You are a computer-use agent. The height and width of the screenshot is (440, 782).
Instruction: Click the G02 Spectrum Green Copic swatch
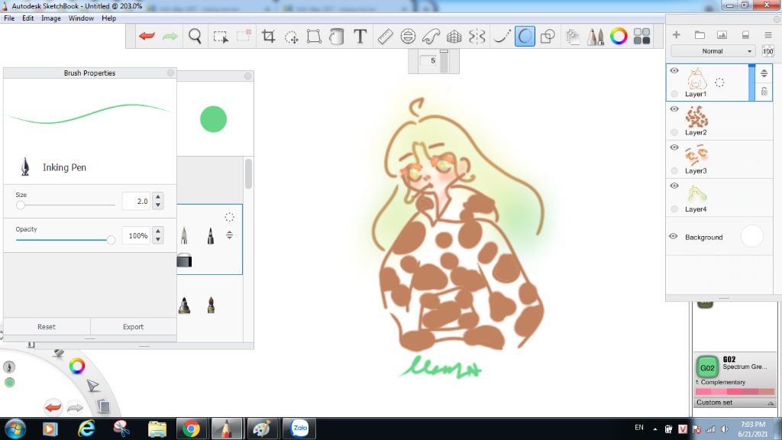(707, 367)
